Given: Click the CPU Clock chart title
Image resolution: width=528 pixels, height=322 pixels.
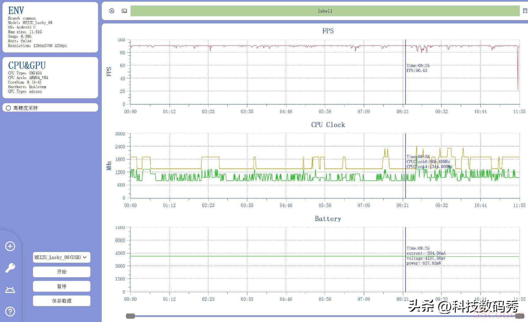Looking at the screenshot, I should point(328,125).
